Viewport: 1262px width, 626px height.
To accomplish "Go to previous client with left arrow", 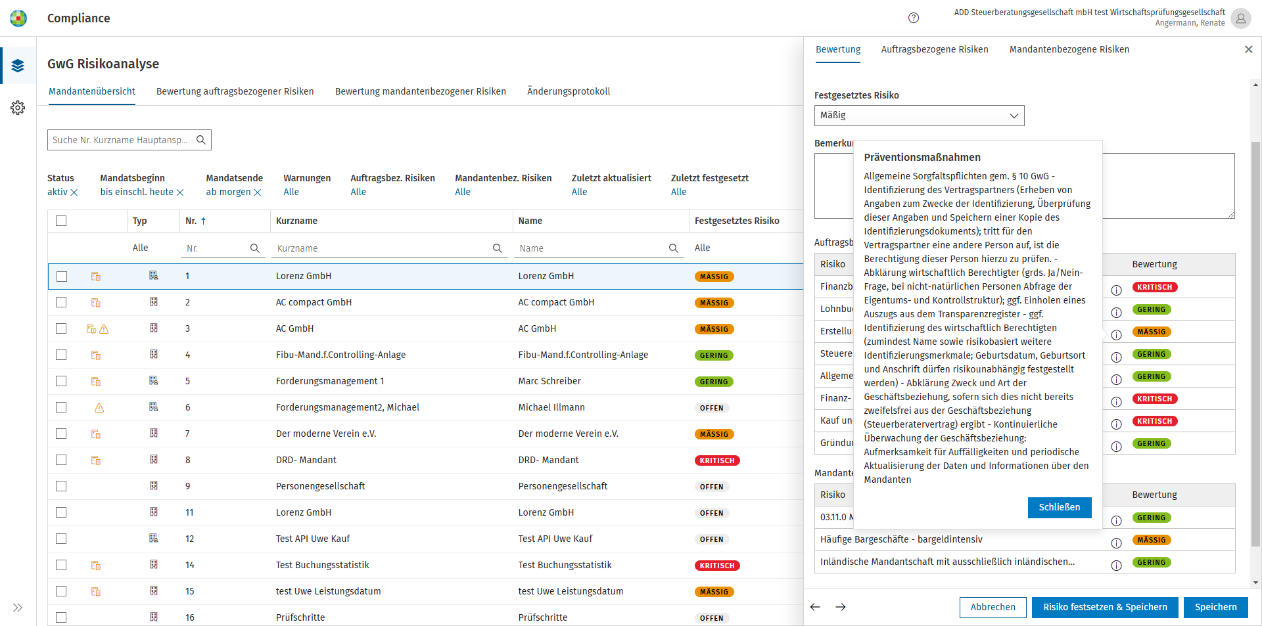I will coord(815,607).
